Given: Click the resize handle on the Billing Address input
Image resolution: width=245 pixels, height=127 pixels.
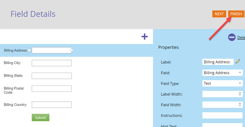Looking at the screenshot, I should [x=71, y=50].
